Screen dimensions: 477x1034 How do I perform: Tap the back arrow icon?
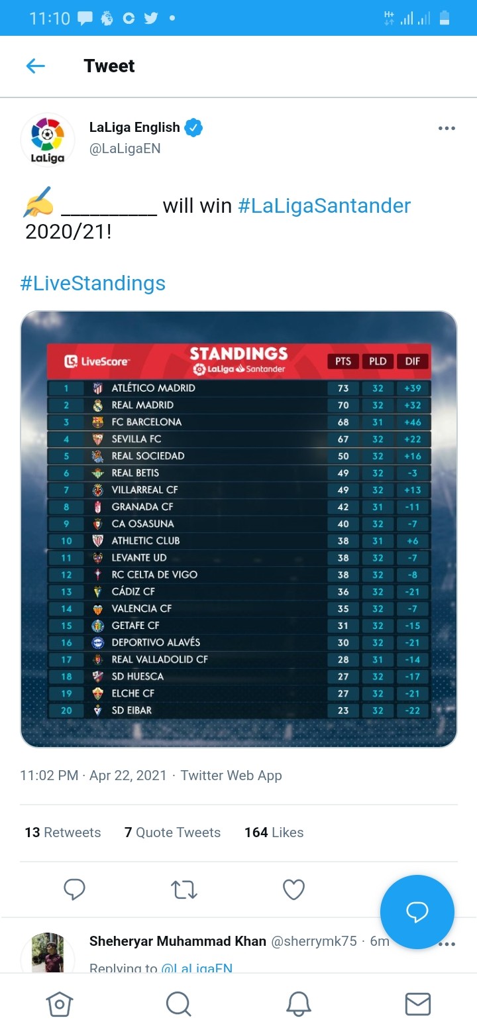(35, 66)
